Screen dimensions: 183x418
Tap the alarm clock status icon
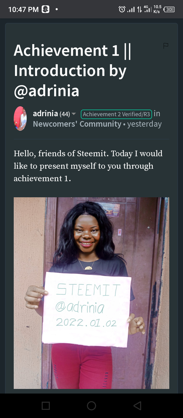pyautogui.click(x=122, y=9)
